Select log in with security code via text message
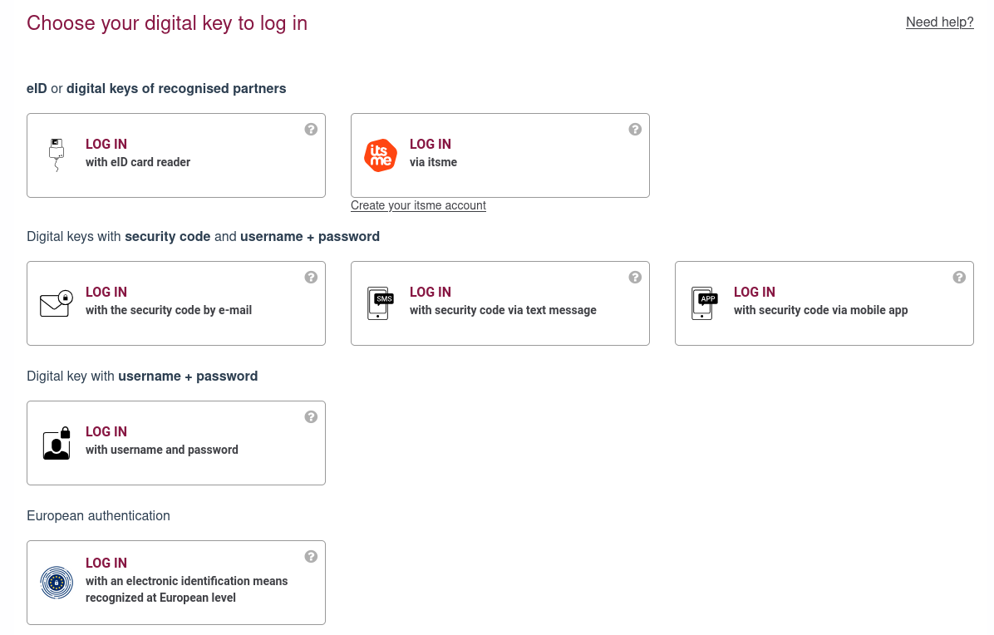Screen dimensions: 994x635 (503, 302)
